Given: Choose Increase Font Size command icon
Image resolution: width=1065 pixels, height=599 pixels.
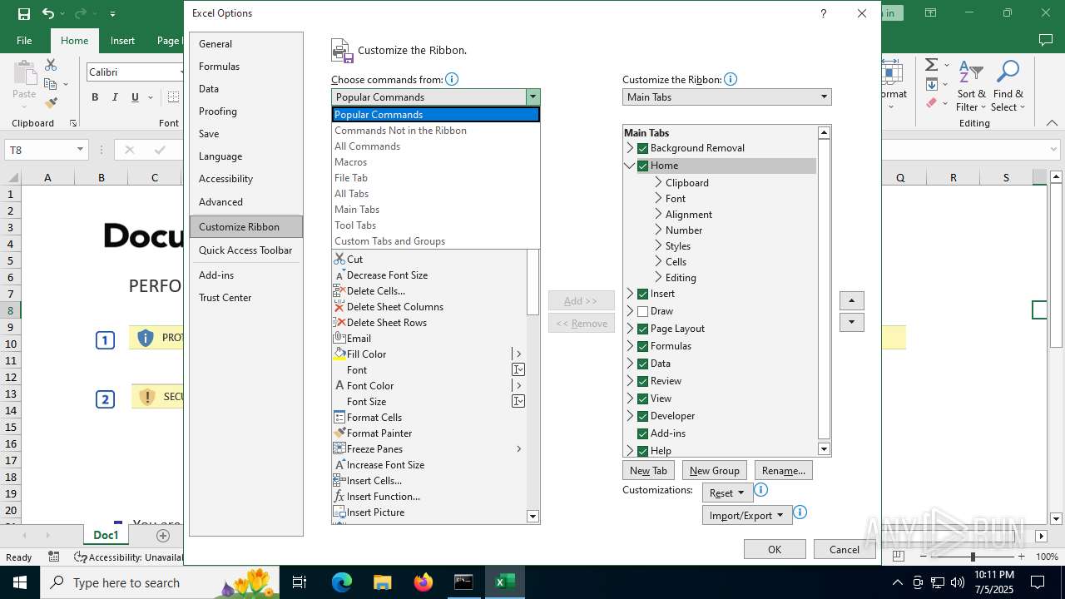Looking at the screenshot, I should pyautogui.click(x=339, y=464).
